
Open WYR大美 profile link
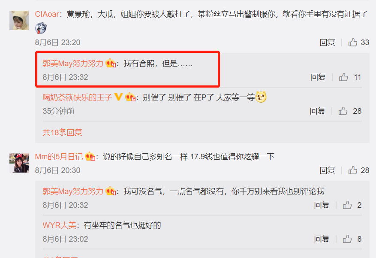59,225
